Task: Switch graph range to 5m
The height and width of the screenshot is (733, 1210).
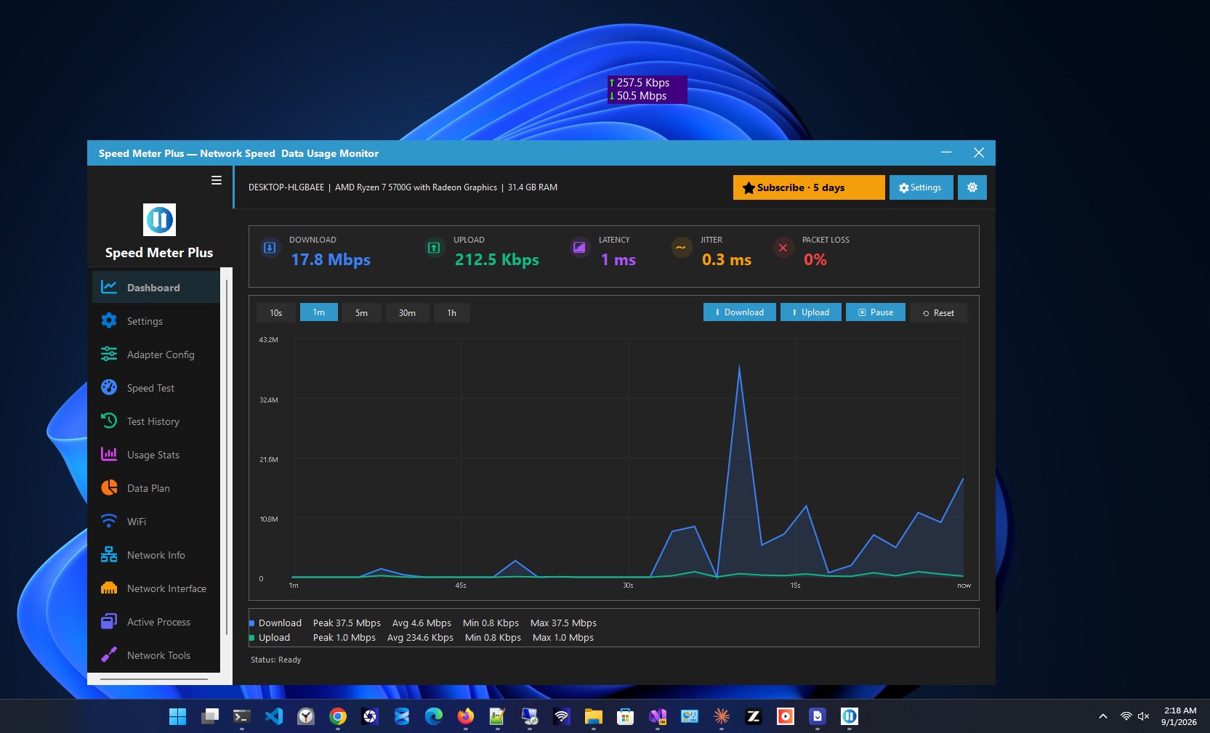Action: [361, 312]
